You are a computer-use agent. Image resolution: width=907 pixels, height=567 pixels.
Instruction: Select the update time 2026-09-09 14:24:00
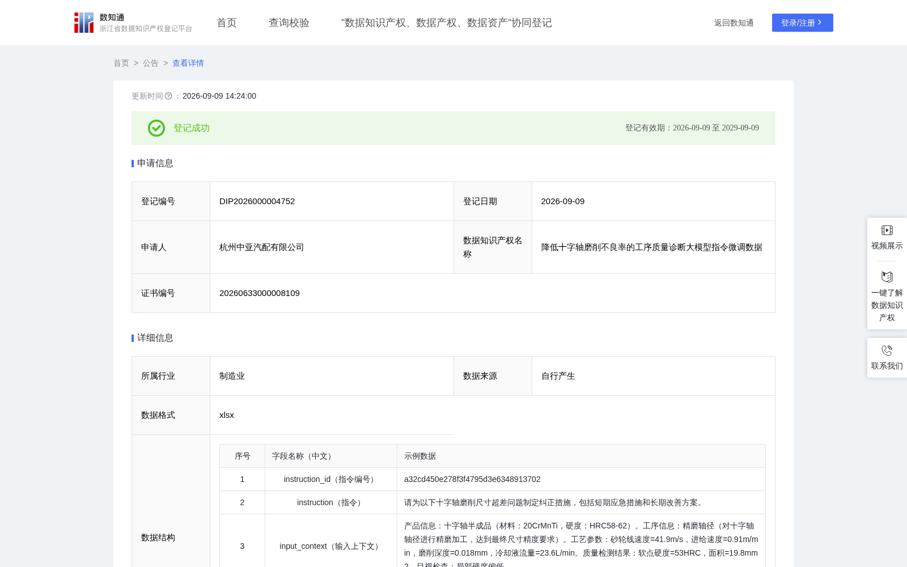[219, 96]
